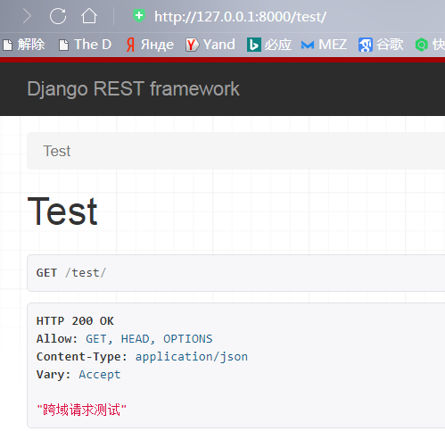
Task: Click the Test breadcrumb item
Action: tap(57, 151)
